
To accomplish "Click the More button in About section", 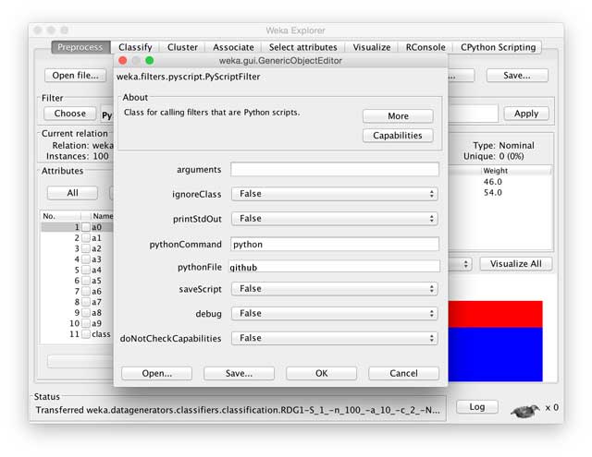I will tap(398, 116).
